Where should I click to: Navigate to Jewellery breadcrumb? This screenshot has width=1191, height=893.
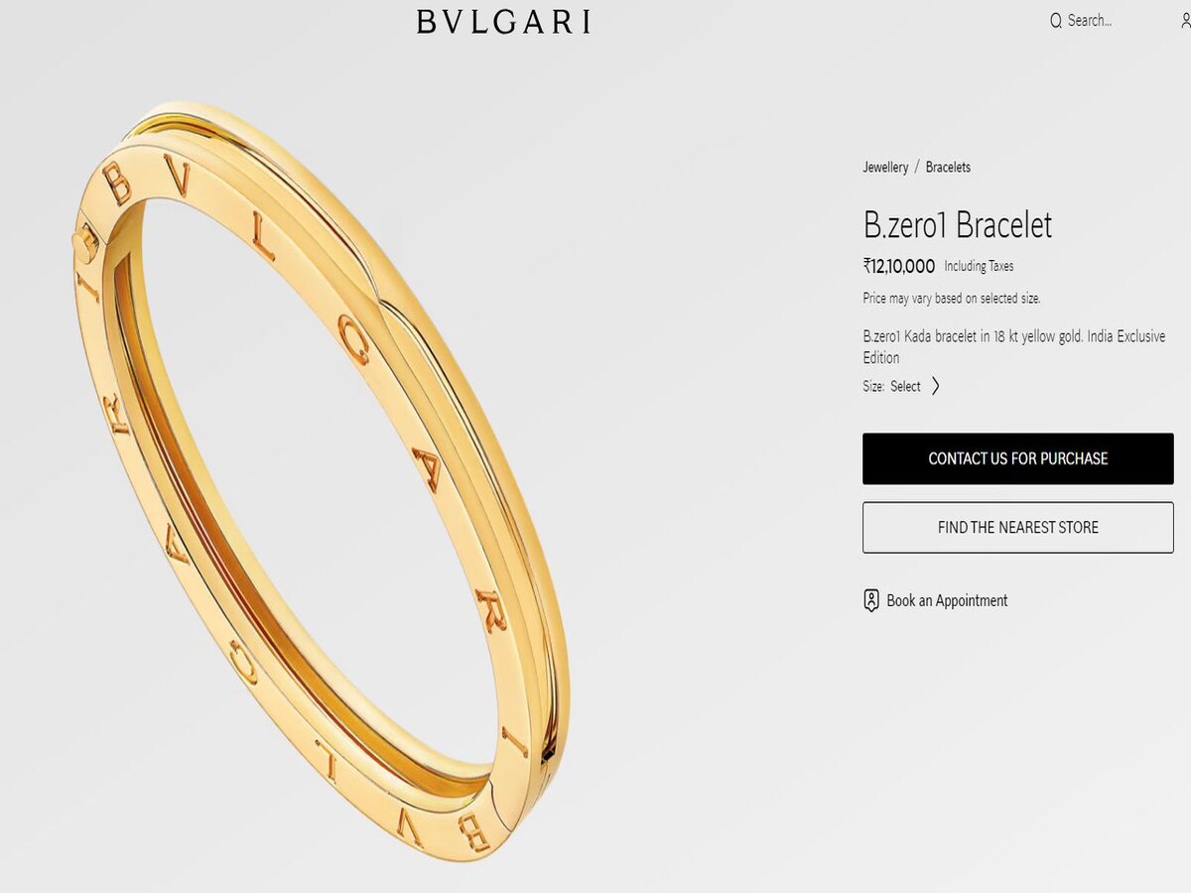(x=885, y=167)
